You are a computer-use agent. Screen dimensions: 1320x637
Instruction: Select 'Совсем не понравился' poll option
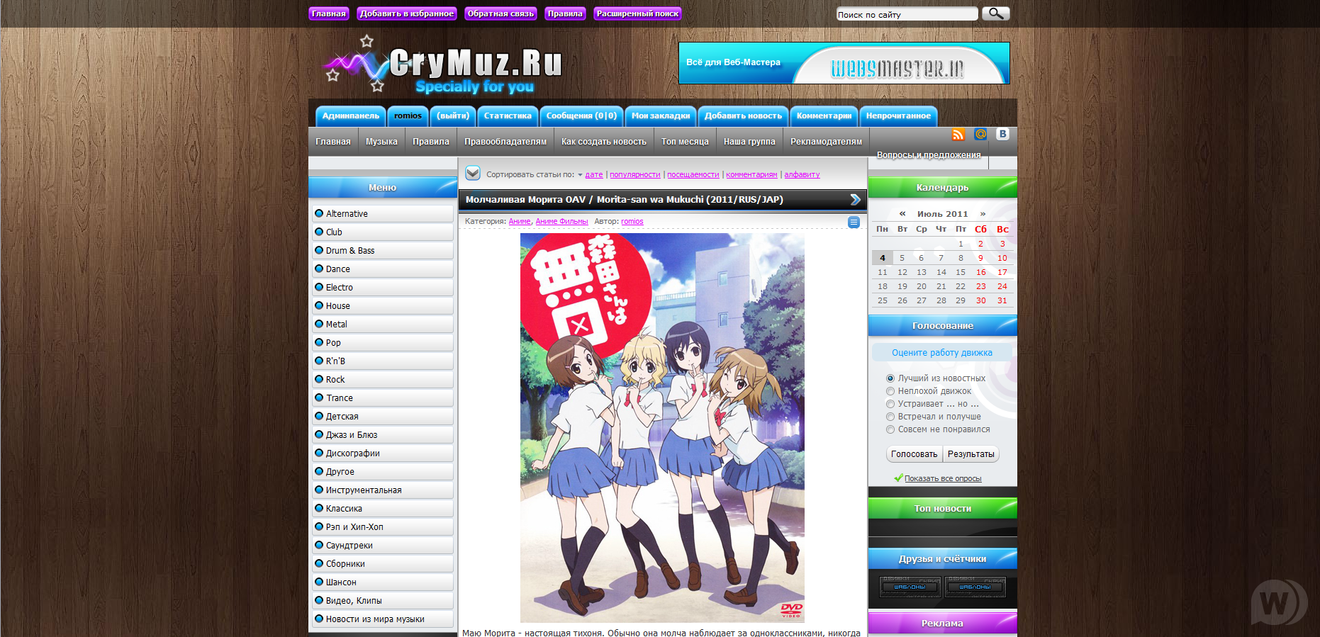(x=890, y=429)
